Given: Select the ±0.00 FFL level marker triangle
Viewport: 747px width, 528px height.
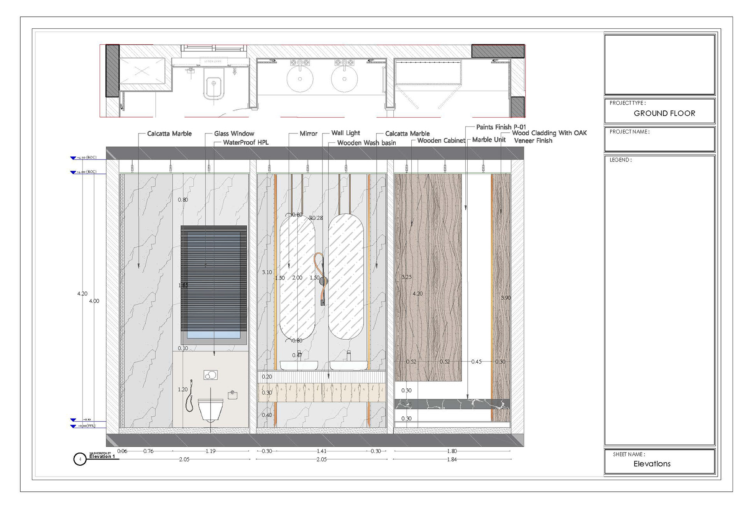Looking at the screenshot, I should (x=73, y=426).
